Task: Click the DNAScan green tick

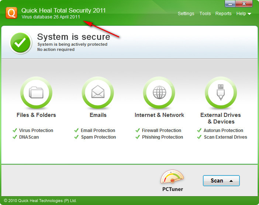Action: [15, 137]
